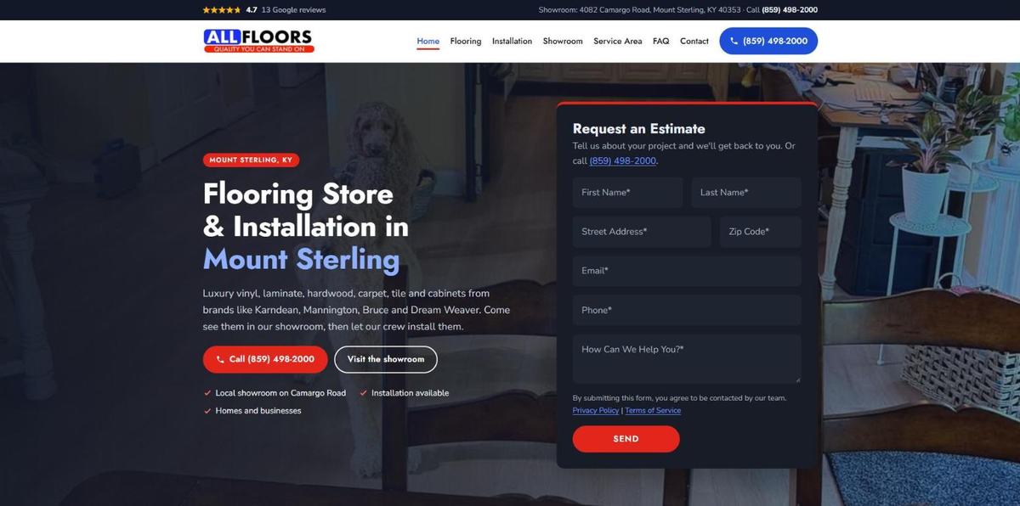1020x506 pixels.
Task: Open the FAQ nav item
Action: click(x=660, y=41)
